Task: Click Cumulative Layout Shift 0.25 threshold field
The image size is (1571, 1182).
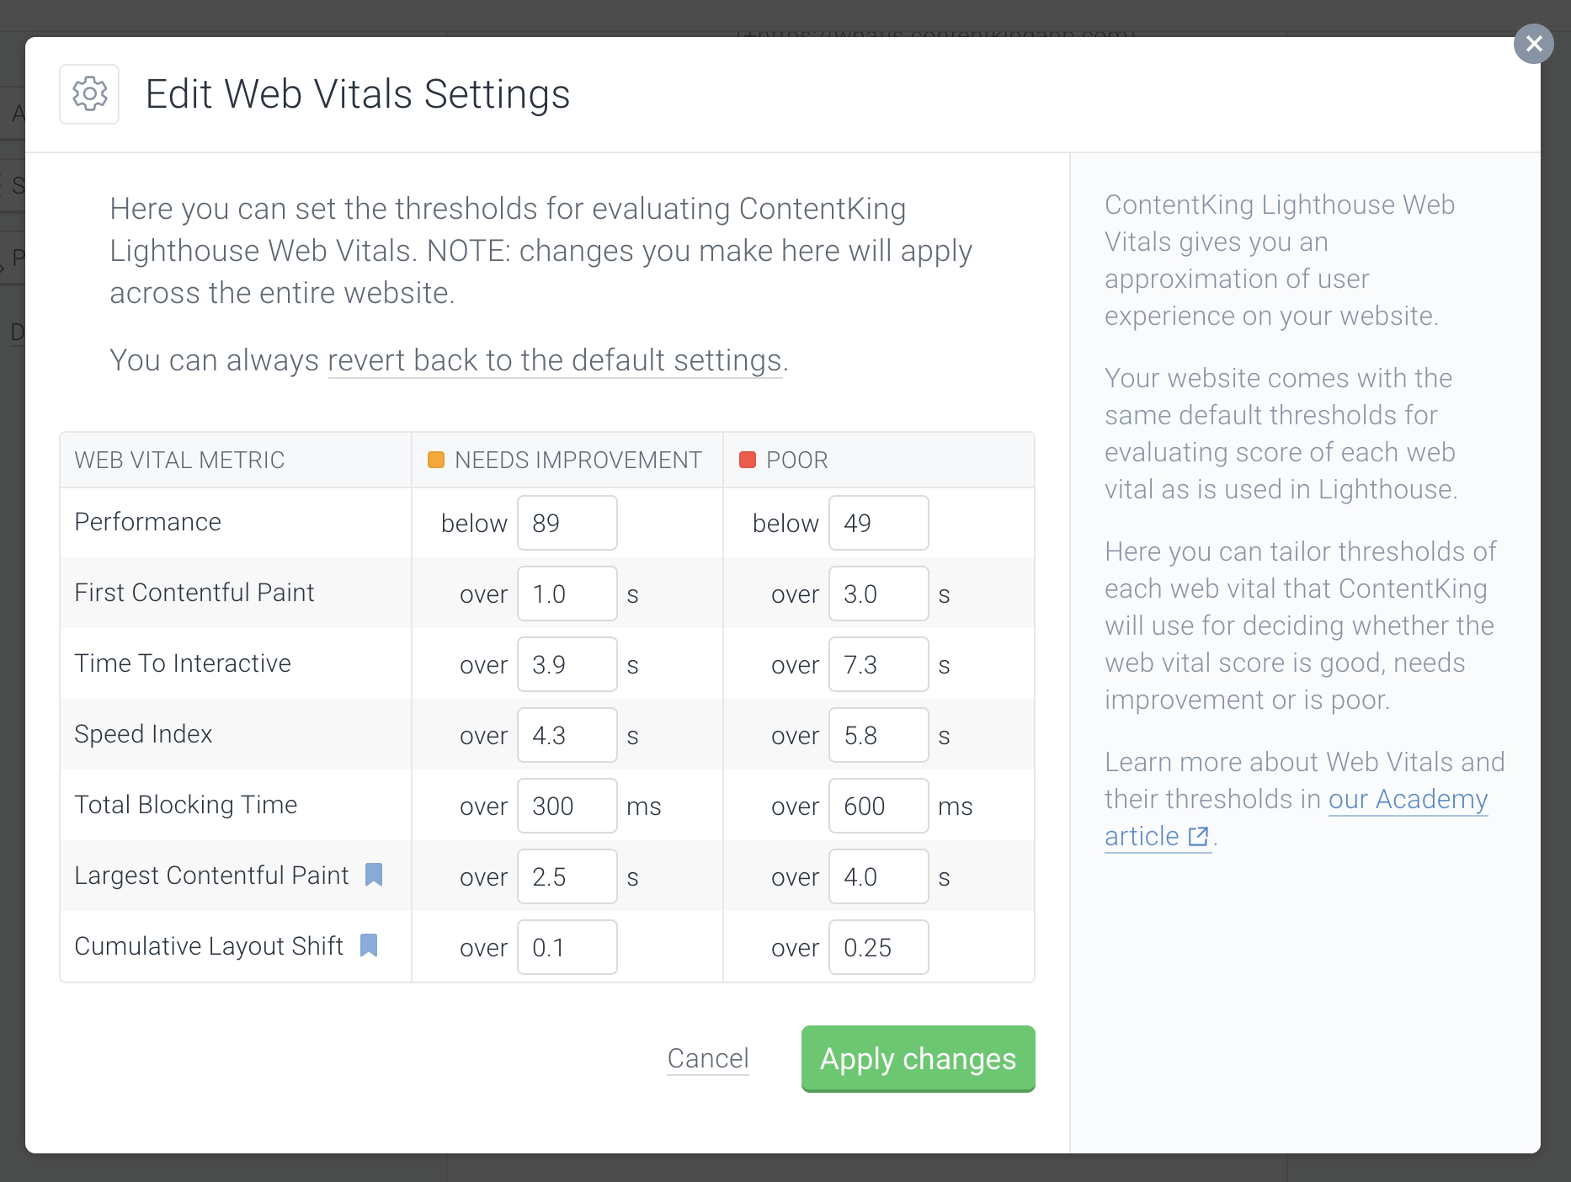Action: coord(878,947)
